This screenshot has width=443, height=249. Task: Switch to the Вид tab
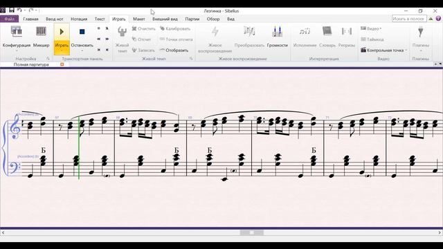click(x=230, y=19)
